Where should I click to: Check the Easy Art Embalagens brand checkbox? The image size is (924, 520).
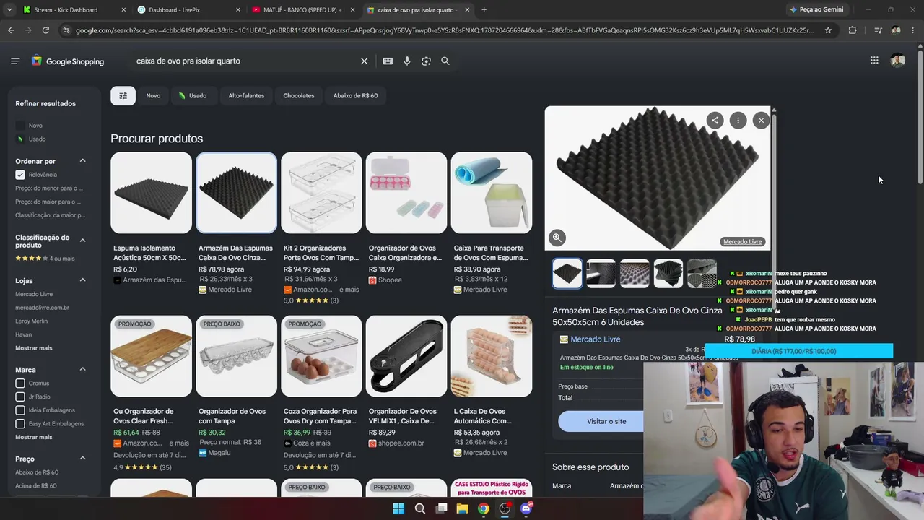pyautogui.click(x=20, y=423)
